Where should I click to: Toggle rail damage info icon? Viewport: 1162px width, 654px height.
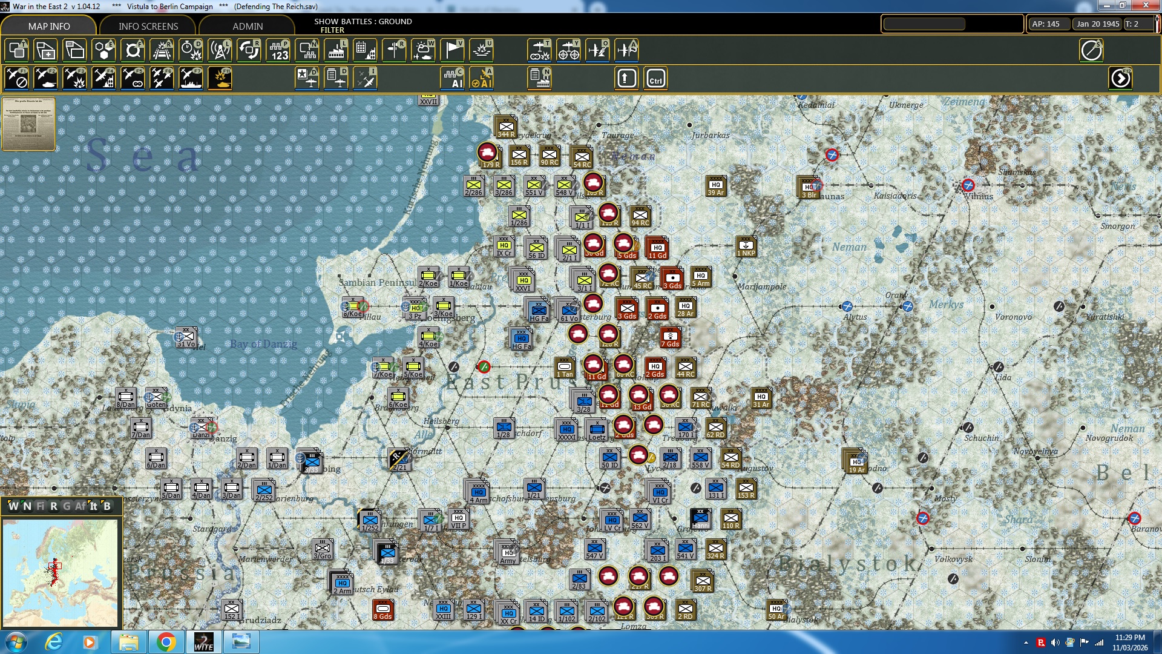pos(162,50)
